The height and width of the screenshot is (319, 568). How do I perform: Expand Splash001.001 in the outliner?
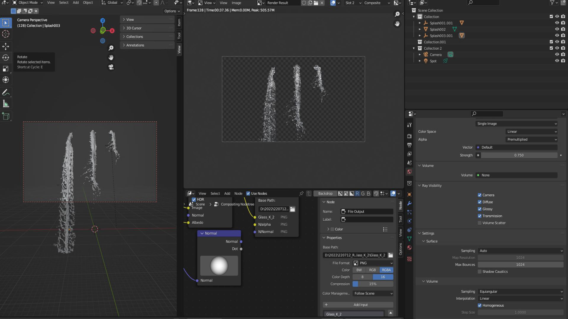[x=419, y=23]
